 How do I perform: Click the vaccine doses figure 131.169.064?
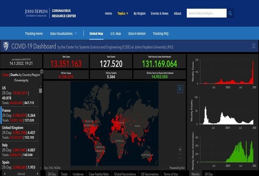tap(160, 64)
